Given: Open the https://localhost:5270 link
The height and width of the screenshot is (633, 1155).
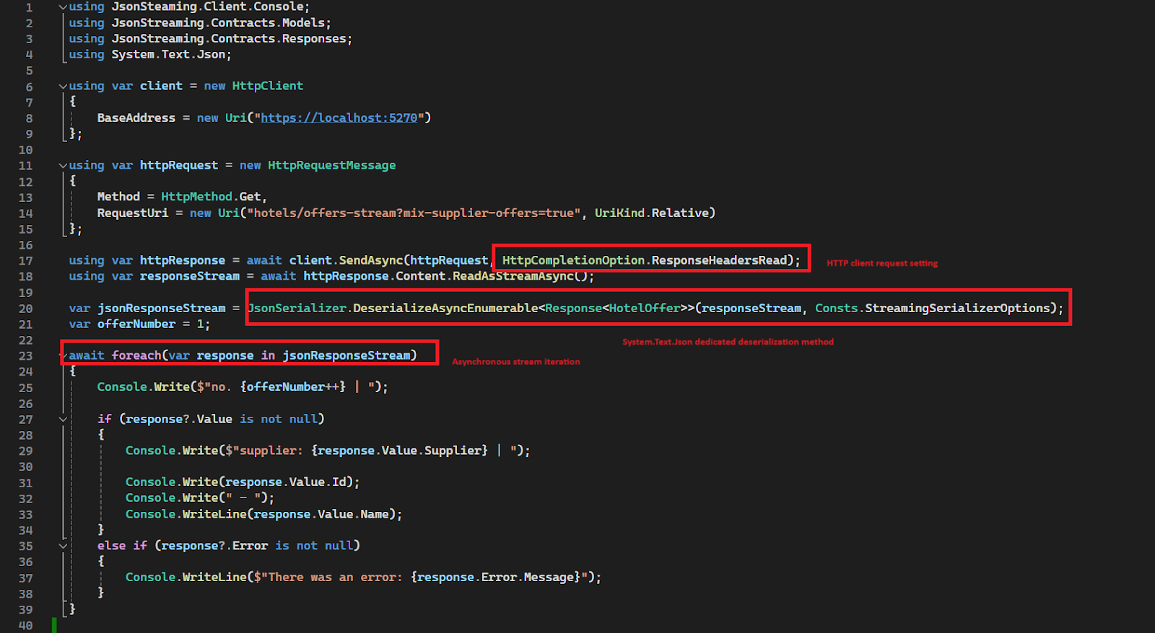Looking at the screenshot, I should (339, 118).
